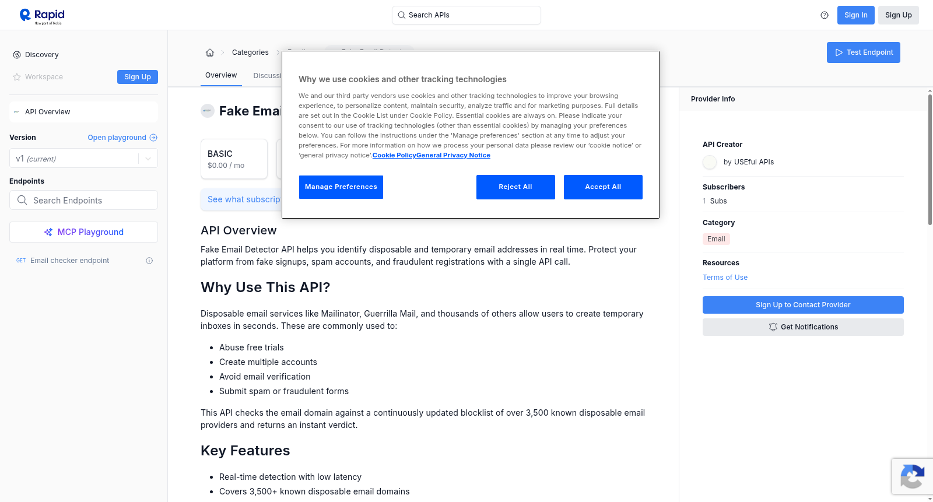Click Sign Up to Contact Provider
Viewport: 933px width, 502px height.
point(803,305)
